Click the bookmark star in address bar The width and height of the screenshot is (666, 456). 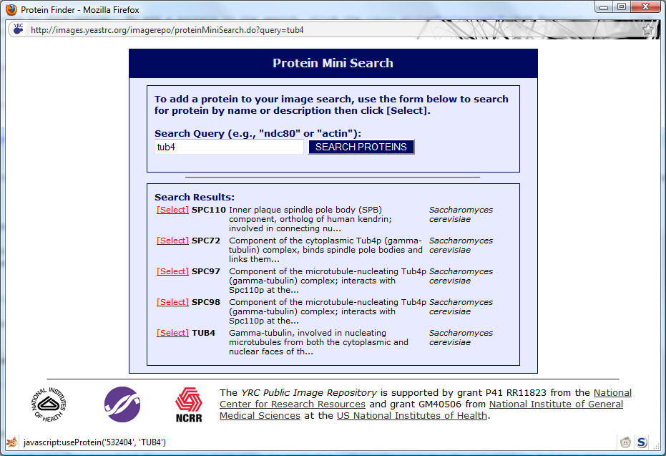(x=648, y=29)
